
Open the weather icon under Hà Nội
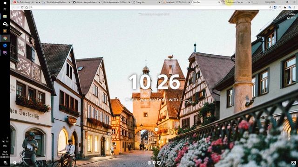pyautogui.click(x=289, y=18)
